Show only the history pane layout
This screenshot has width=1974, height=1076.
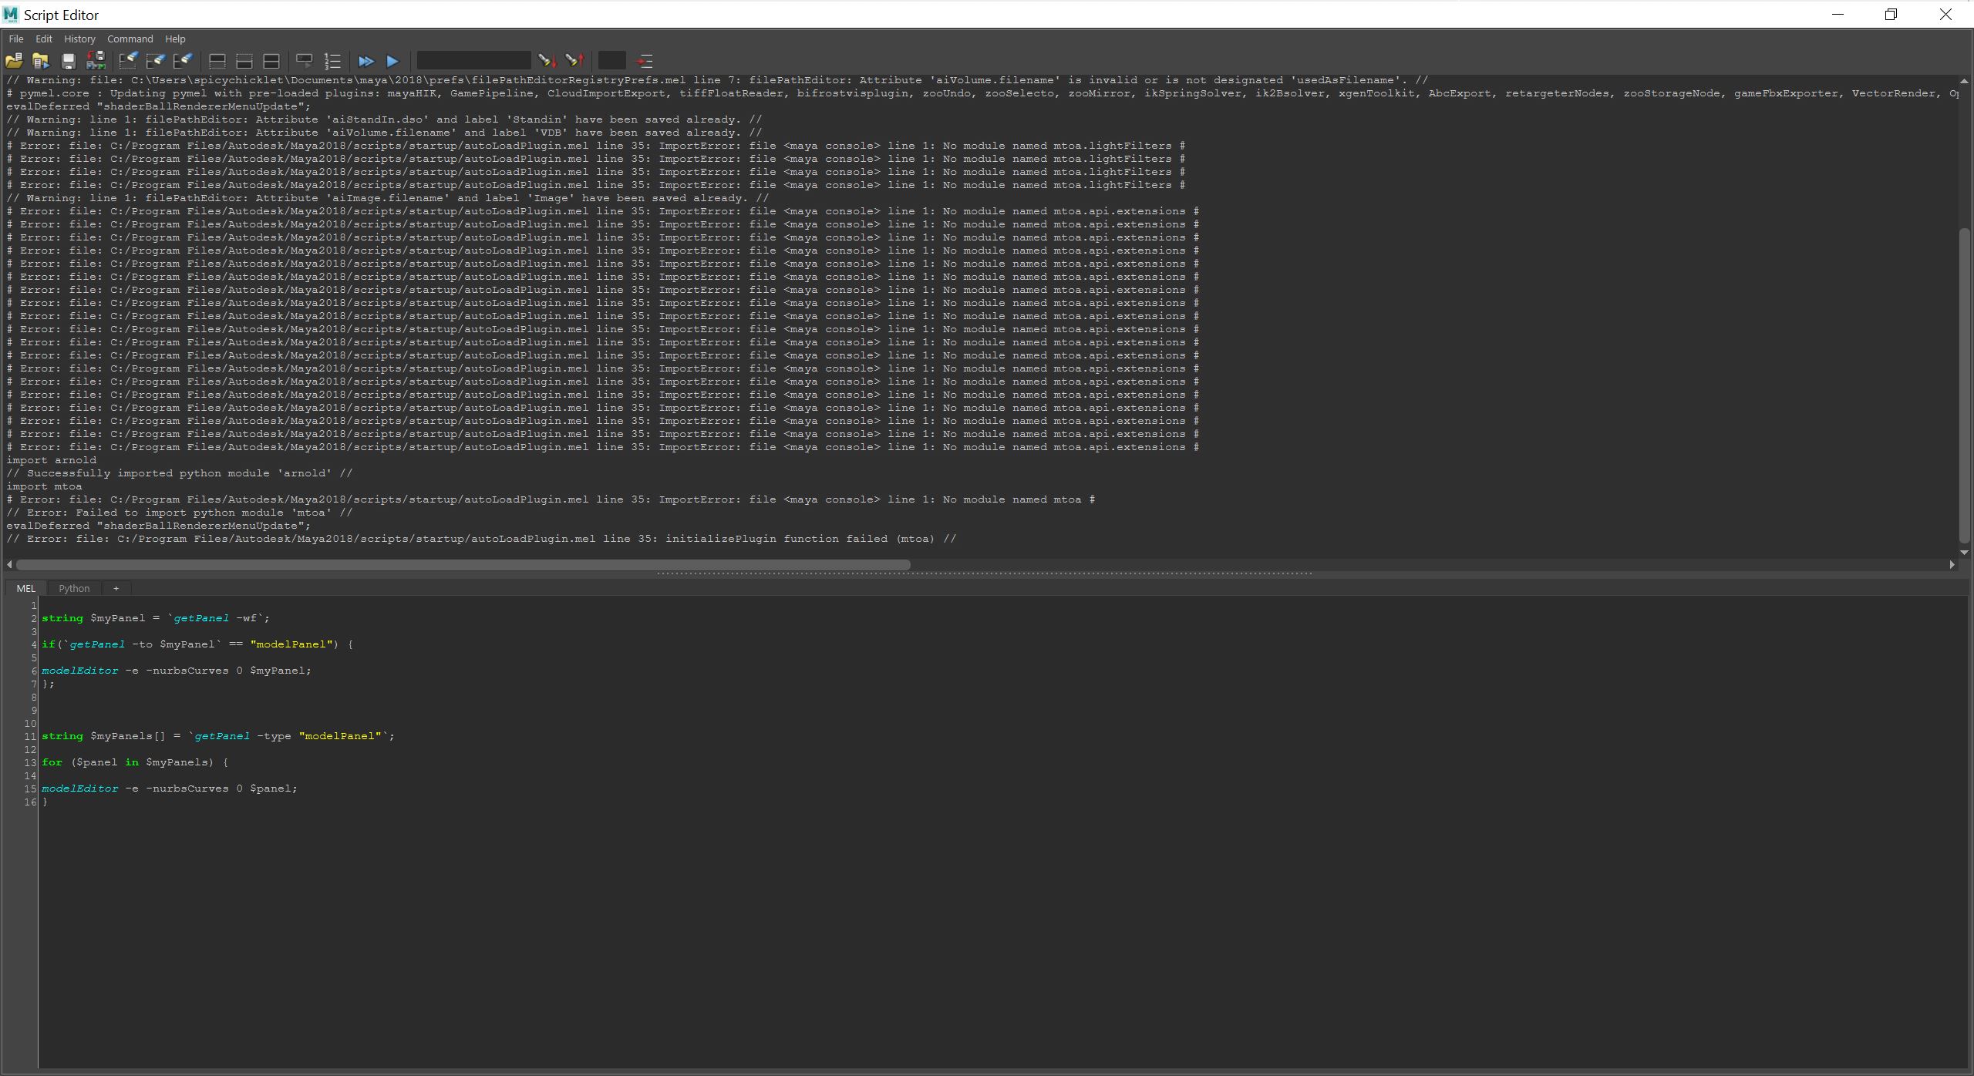pos(217,61)
